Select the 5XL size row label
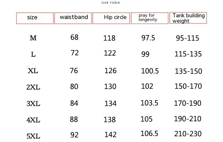The width and height of the screenshot is (223, 142). (33, 135)
